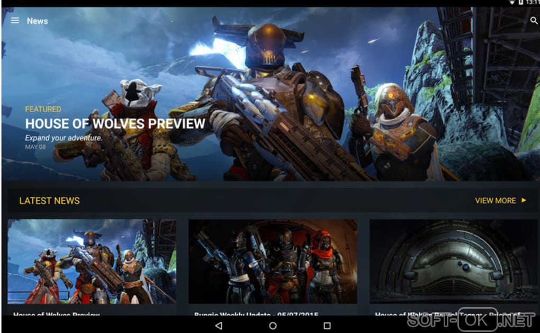Tap the search magnifier icon
This screenshot has width=540, height=333.
[x=534, y=21]
